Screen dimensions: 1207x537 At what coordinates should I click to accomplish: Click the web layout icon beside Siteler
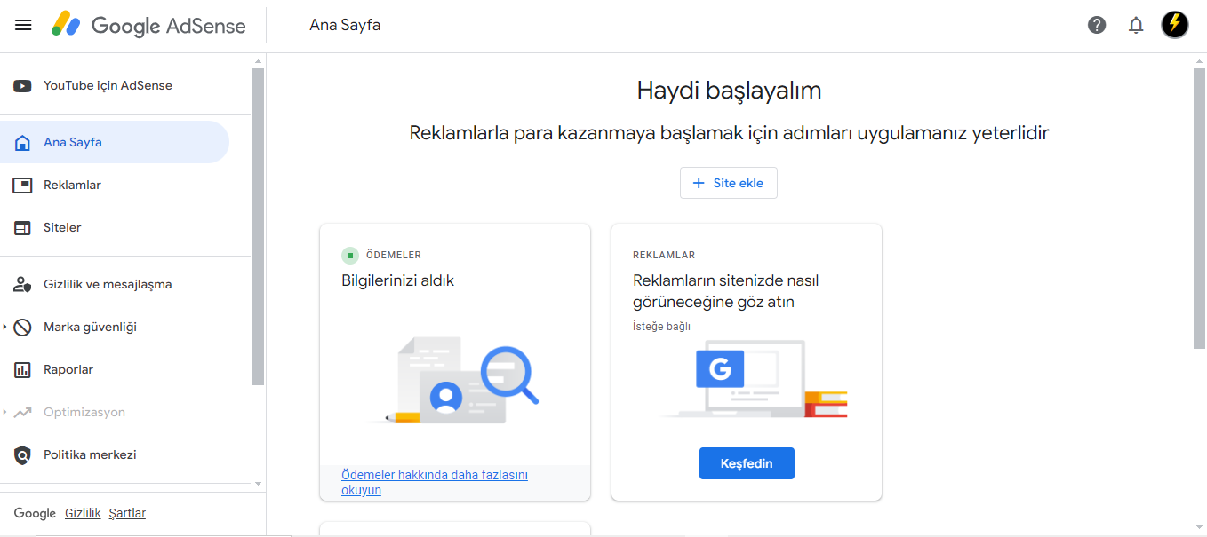pos(22,228)
